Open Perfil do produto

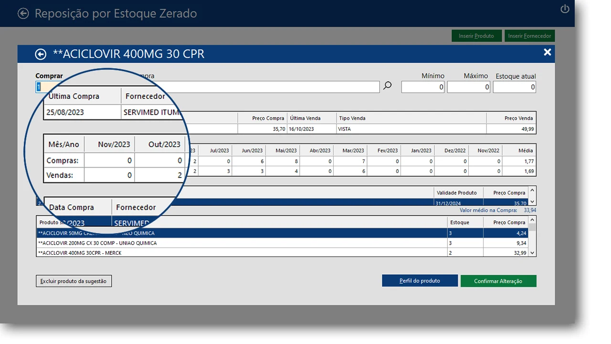tap(420, 280)
